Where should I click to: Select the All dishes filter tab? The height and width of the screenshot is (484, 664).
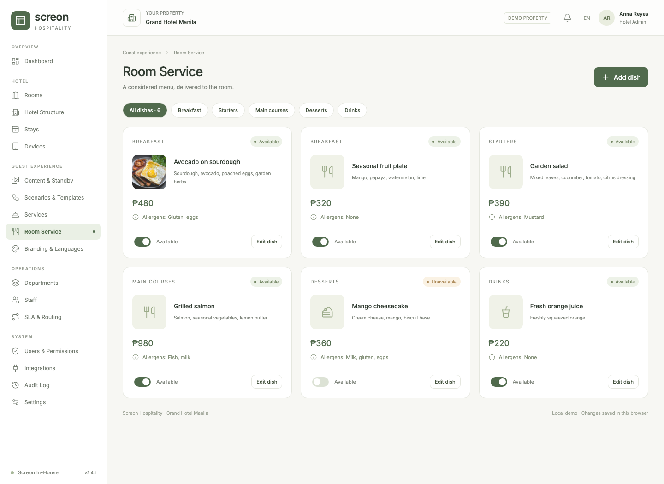[145, 110]
